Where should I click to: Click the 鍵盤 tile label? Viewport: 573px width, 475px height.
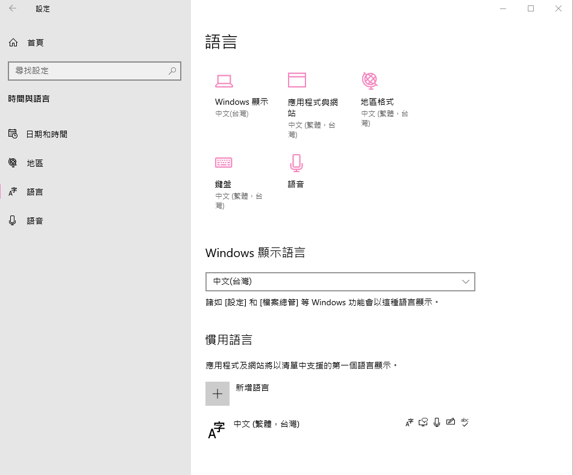[223, 184]
